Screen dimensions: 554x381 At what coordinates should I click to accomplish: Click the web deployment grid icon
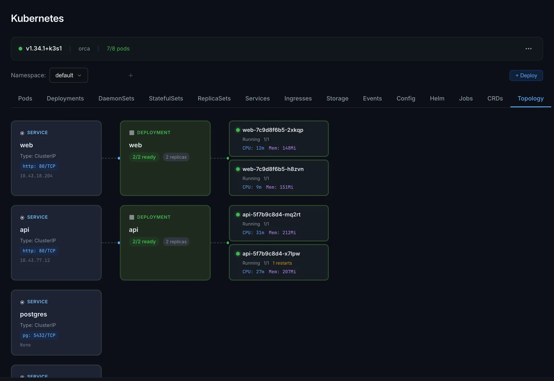pos(132,133)
